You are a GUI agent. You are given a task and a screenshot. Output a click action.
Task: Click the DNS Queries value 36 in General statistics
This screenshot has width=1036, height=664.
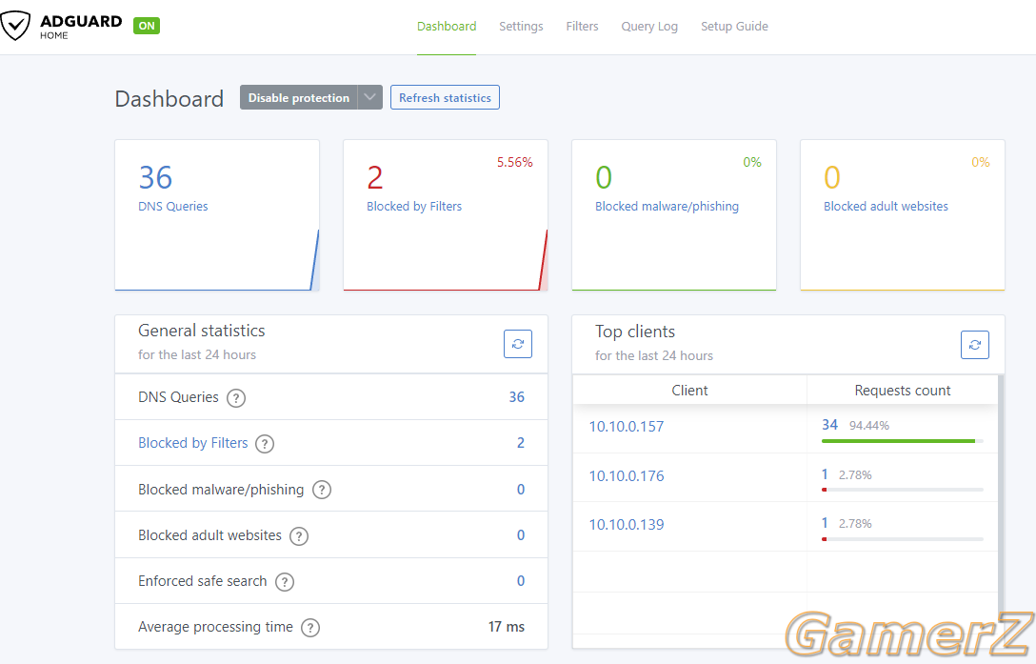(517, 397)
